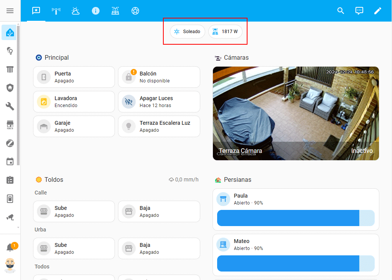
Task: Open the hamburger sidebar menu
Action: coord(10,11)
